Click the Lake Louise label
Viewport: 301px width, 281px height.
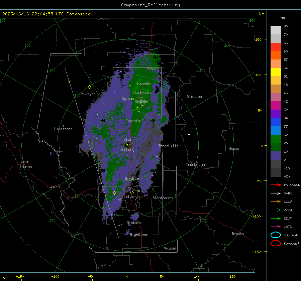click(x=26, y=164)
